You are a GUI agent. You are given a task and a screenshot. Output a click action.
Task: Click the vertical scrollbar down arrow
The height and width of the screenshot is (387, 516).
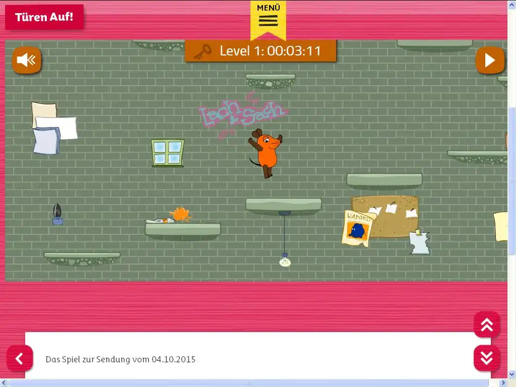(x=512, y=374)
